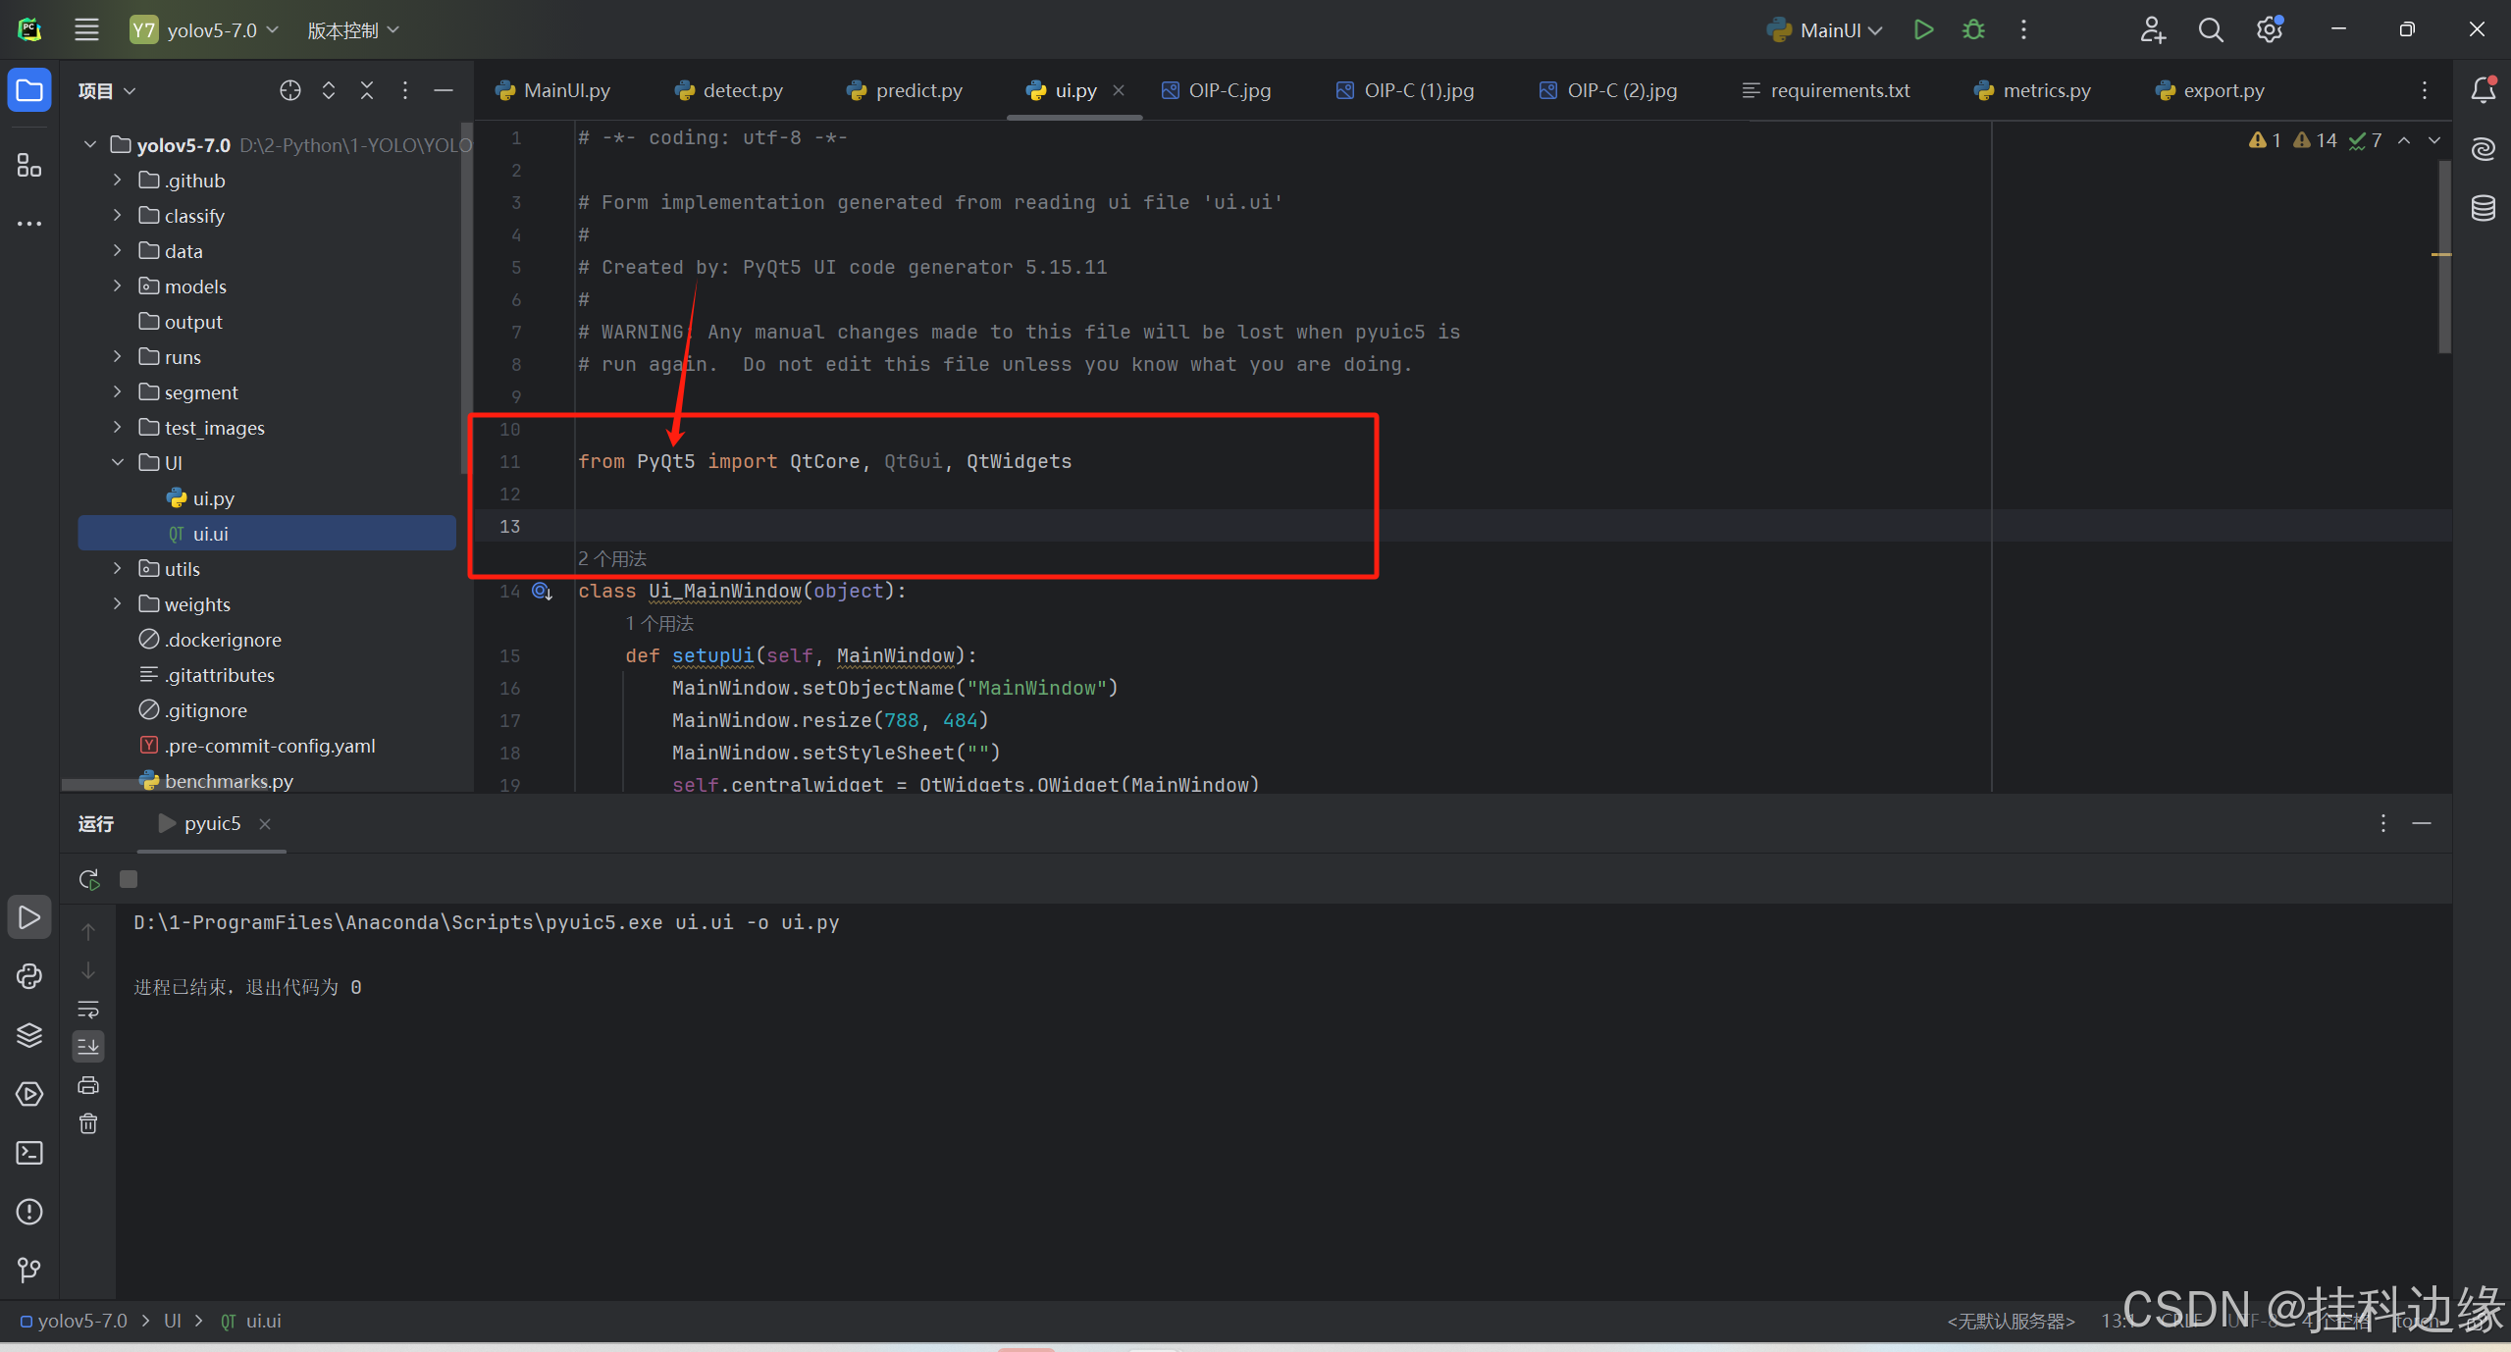Open the Database tool window
The image size is (2511, 1352).
coord(2483,208)
